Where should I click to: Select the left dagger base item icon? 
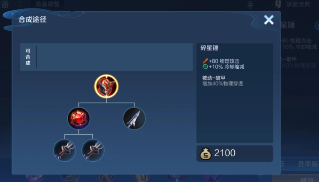64,150
